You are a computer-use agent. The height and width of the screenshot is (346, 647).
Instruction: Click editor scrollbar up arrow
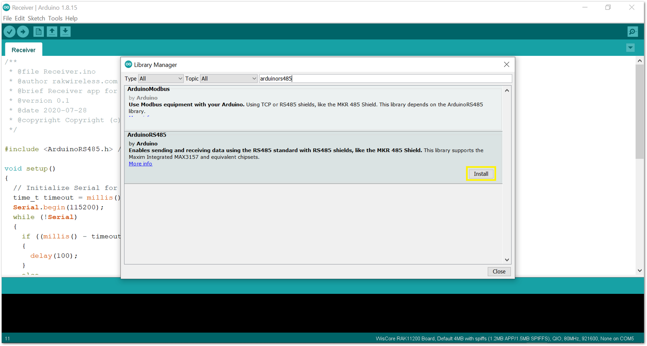click(x=640, y=61)
